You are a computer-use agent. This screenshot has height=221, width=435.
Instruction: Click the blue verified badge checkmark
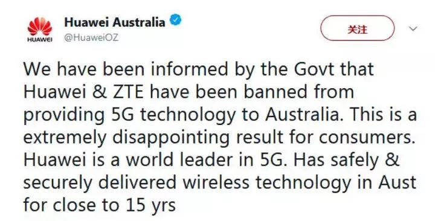(175, 21)
